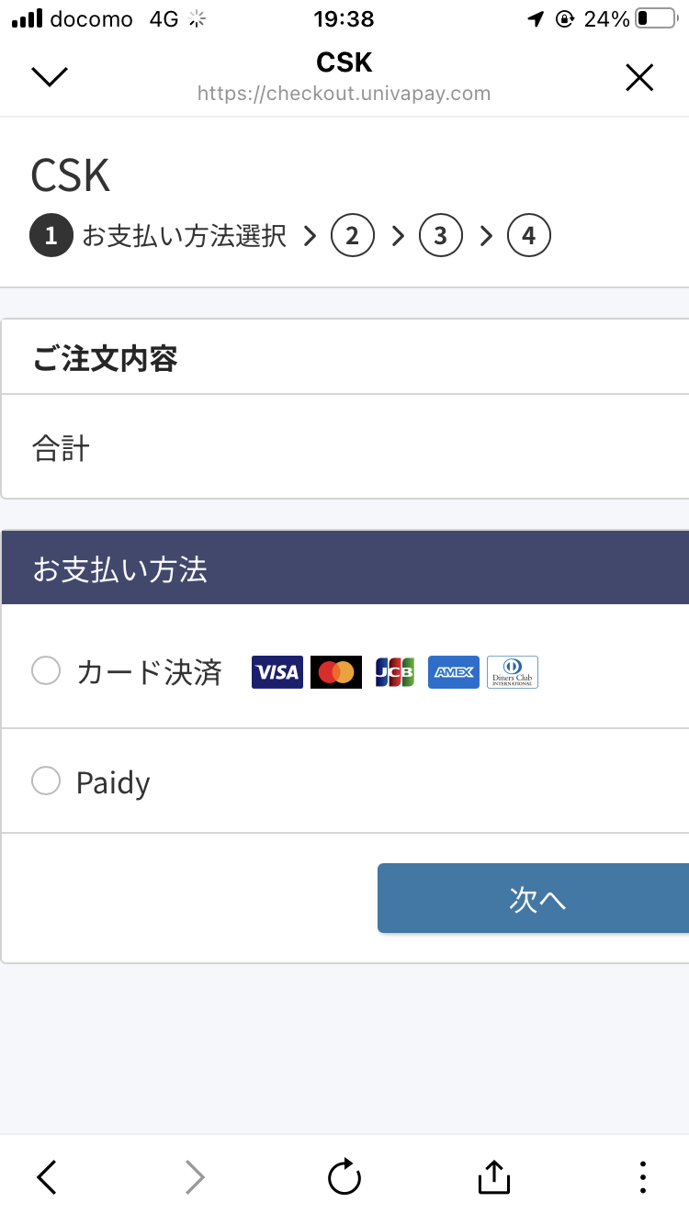The image size is (689, 1225).
Task: Tap the browser forward arrow icon
Action: pos(195,1176)
